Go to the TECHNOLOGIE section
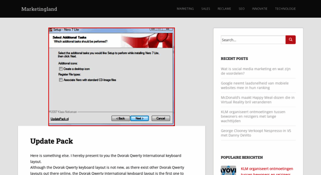This screenshot has height=175, width=321. (285, 9)
